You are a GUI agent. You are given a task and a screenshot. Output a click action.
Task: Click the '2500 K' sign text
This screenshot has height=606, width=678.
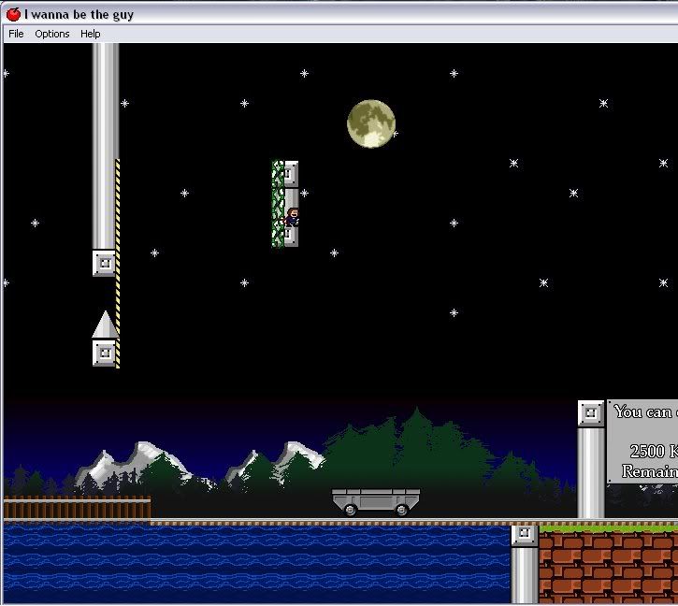(x=653, y=451)
